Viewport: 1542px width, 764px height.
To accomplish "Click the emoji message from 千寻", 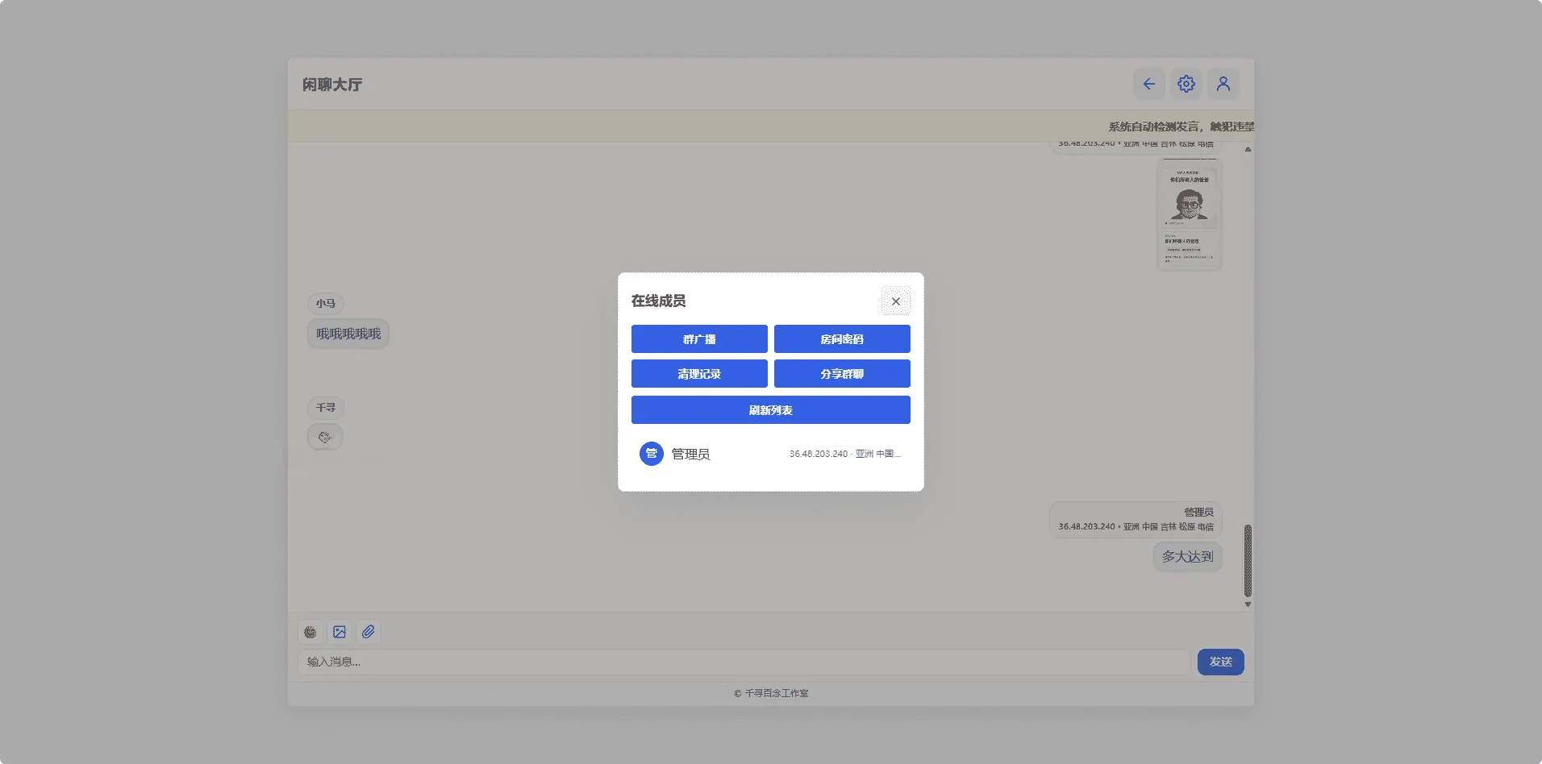I will pyautogui.click(x=325, y=437).
